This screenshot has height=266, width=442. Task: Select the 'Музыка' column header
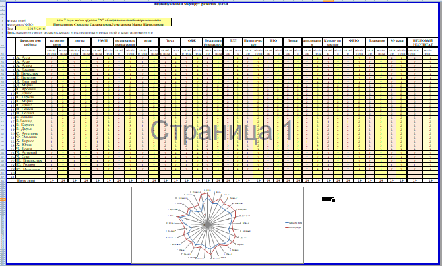pos(396,40)
